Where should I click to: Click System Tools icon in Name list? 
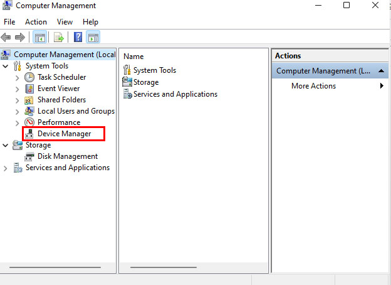127,70
